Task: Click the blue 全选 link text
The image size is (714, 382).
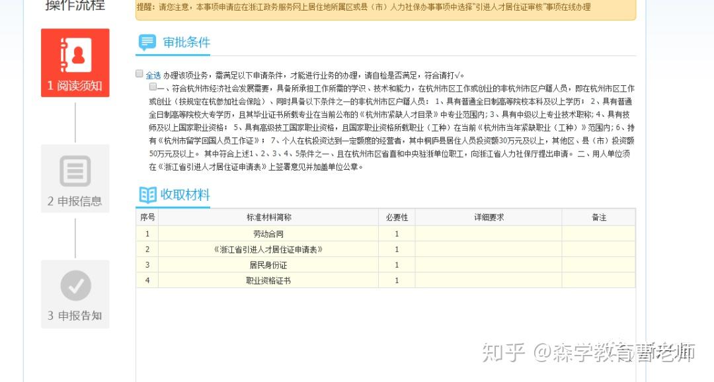Action: click(x=153, y=75)
